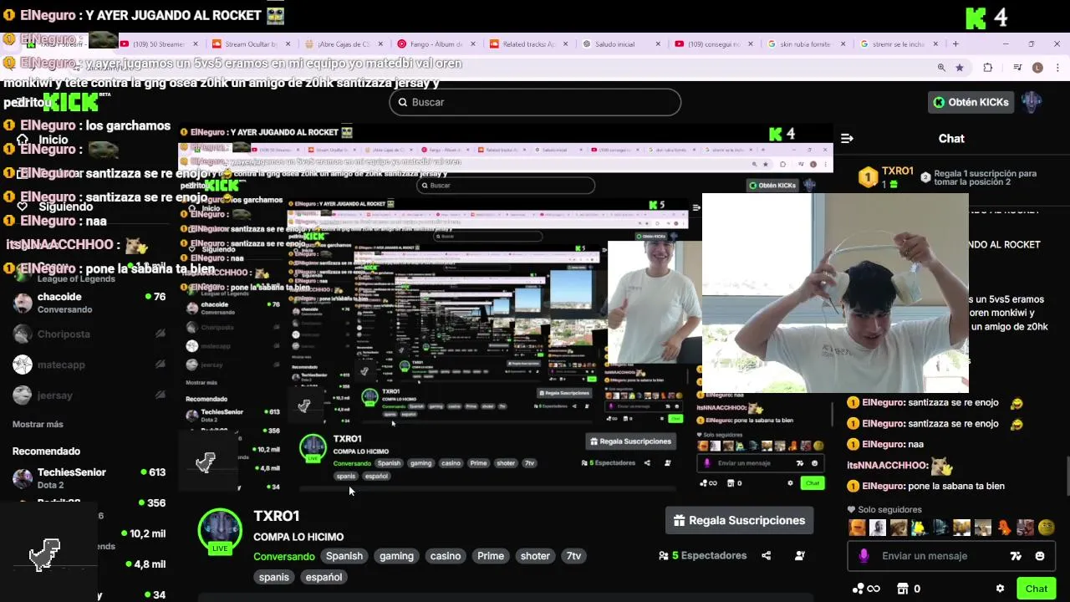Open chat settings gear icon
1070x602 pixels.
(x=1000, y=589)
